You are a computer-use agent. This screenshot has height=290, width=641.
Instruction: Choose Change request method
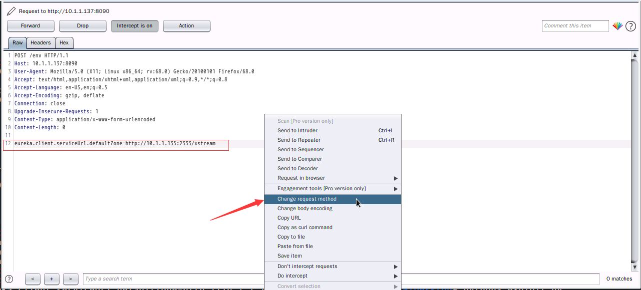[x=332, y=199]
